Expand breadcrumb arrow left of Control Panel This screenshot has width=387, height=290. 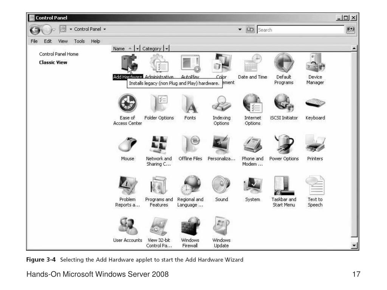coord(71,29)
